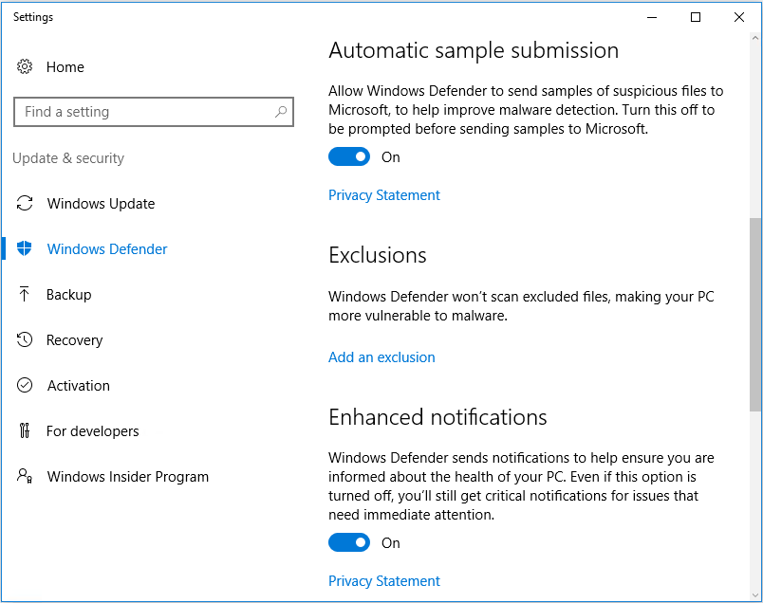Click the Recovery history icon
The image size is (763, 603).
(25, 340)
